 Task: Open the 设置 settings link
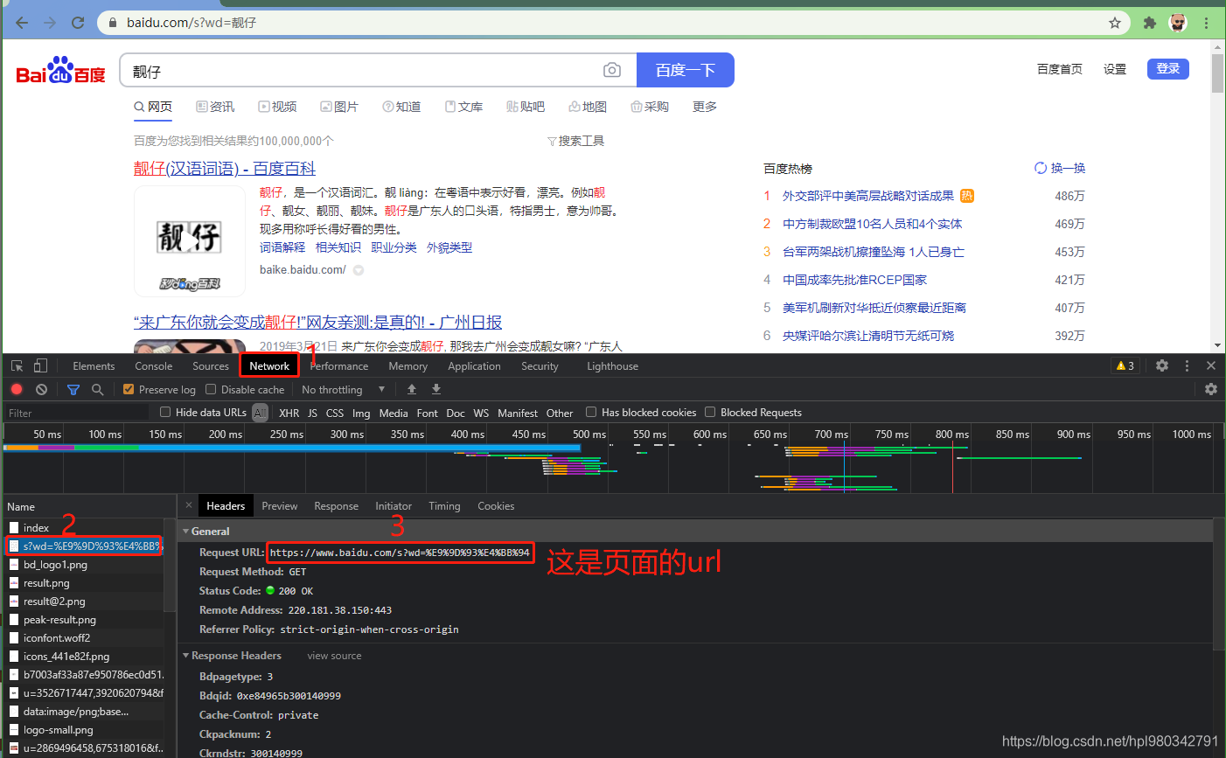(1115, 69)
